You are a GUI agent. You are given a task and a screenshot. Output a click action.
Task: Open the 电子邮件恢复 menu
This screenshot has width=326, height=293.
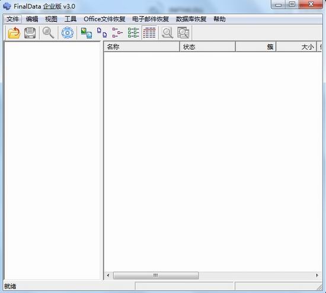click(x=151, y=19)
